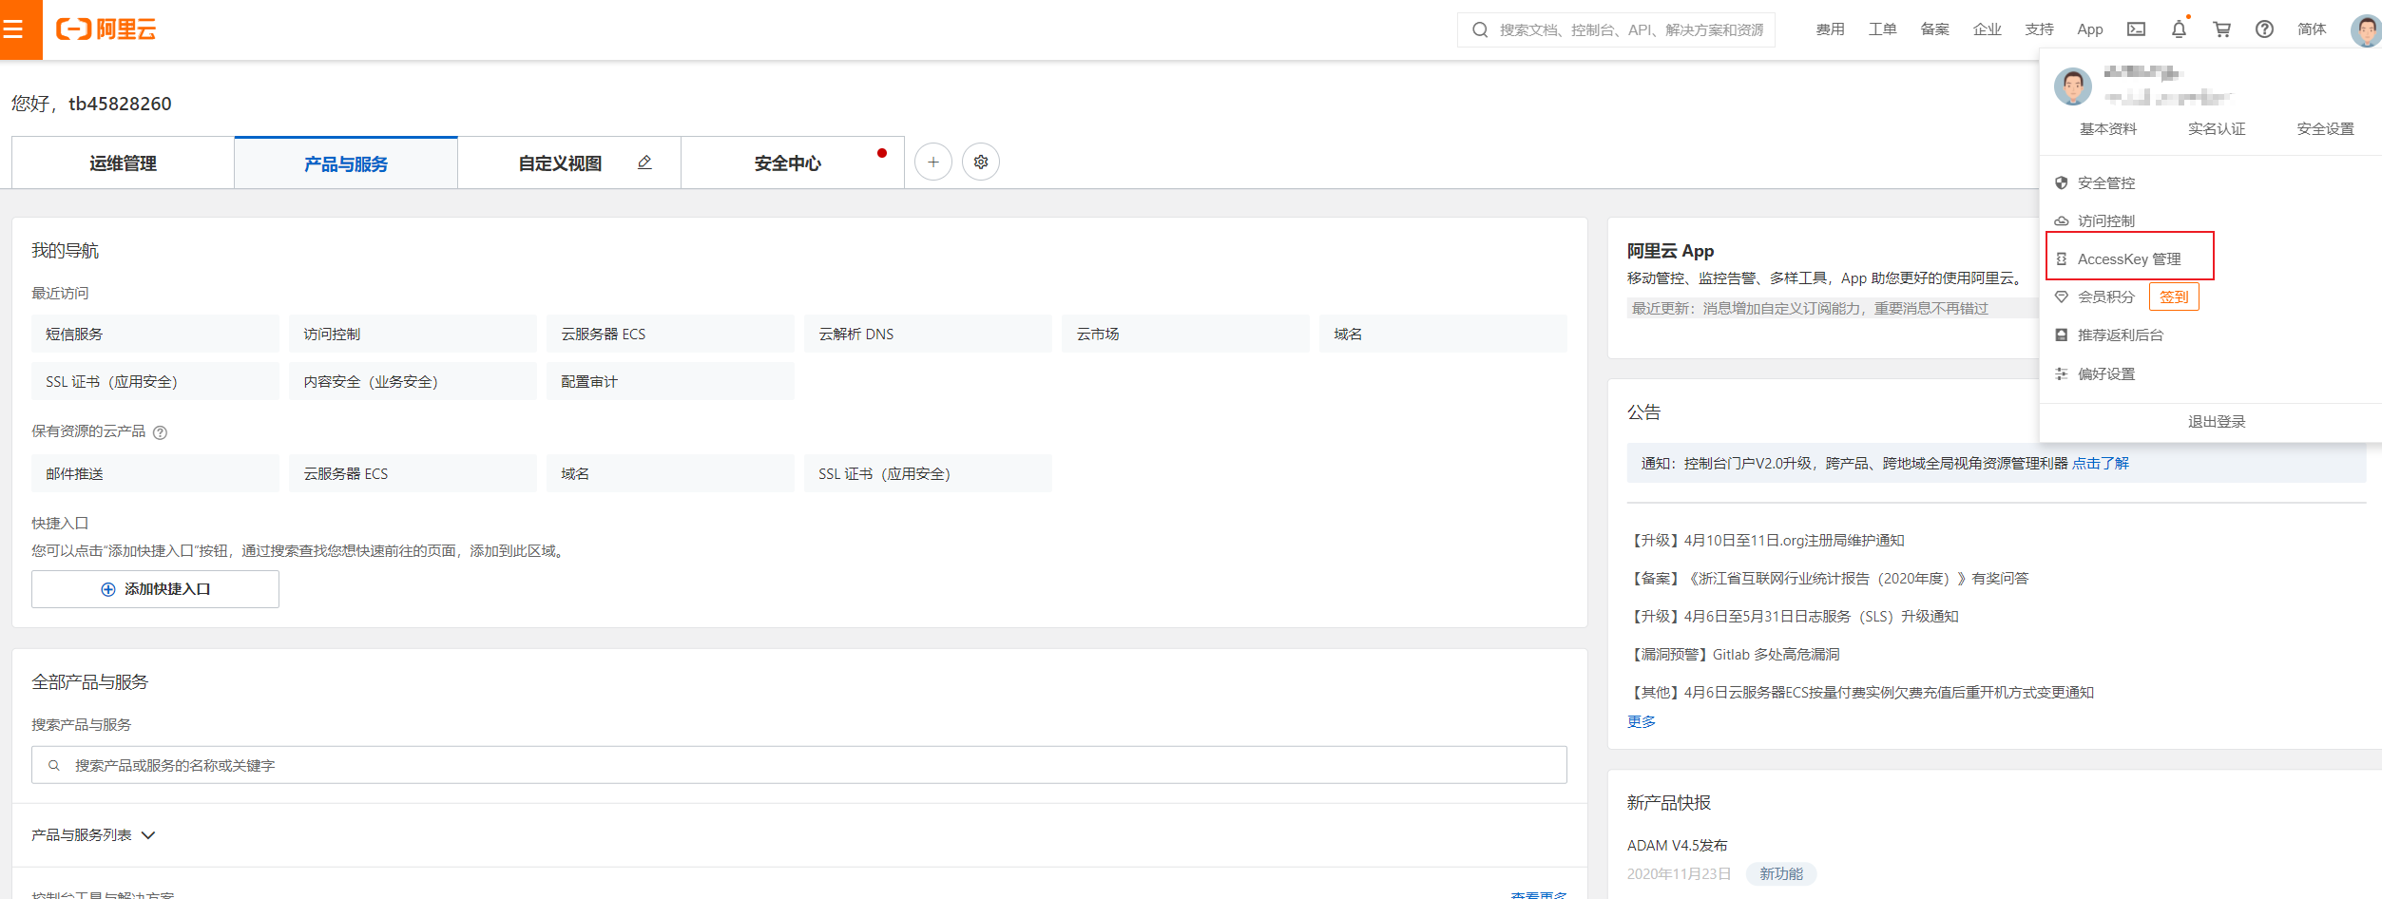Switch to 产品与服务 tab
The image size is (2382, 899).
(x=346, y=163)
